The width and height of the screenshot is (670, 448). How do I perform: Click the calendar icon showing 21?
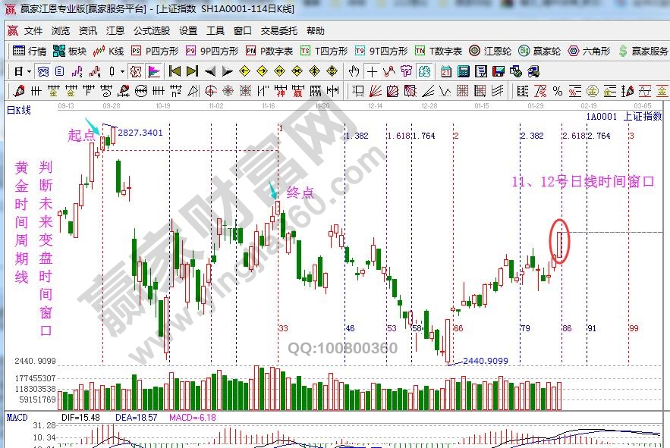(x=445, y=72)
